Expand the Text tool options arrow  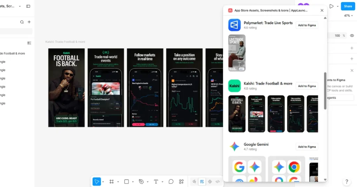click(162, 182)
